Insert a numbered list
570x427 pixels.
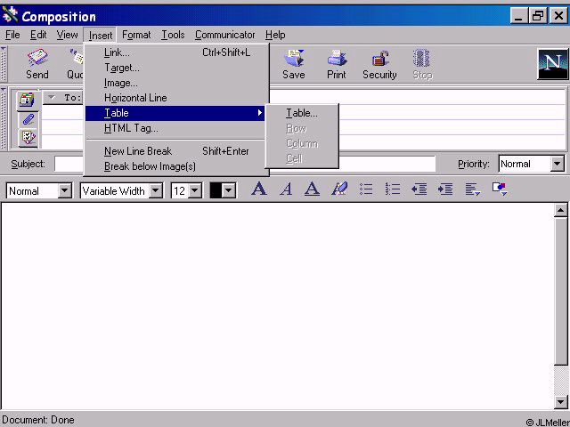[393, 189]
